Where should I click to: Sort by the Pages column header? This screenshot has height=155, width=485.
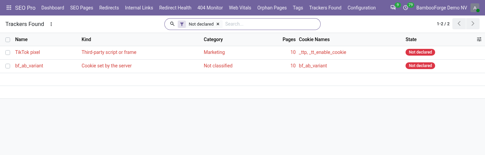289,39
